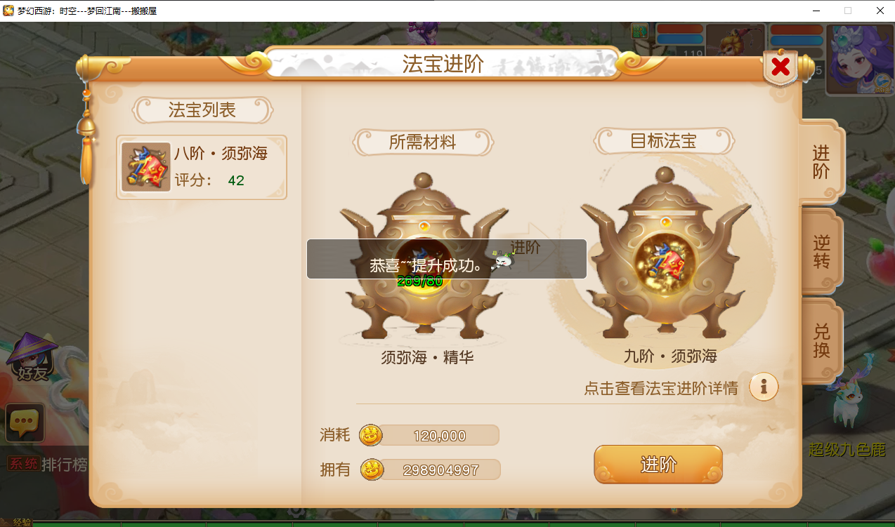This screenshot has width=895, height=527.
Task: Click the gold coin icon beside 消耗
Action: tap(370, 435)
